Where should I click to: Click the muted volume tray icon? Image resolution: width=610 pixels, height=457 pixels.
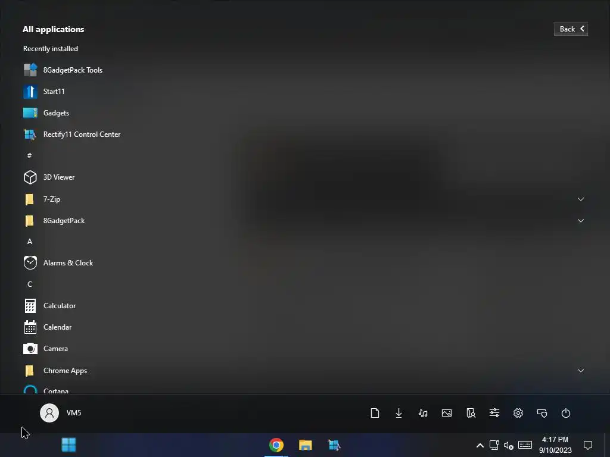[509, 445]
